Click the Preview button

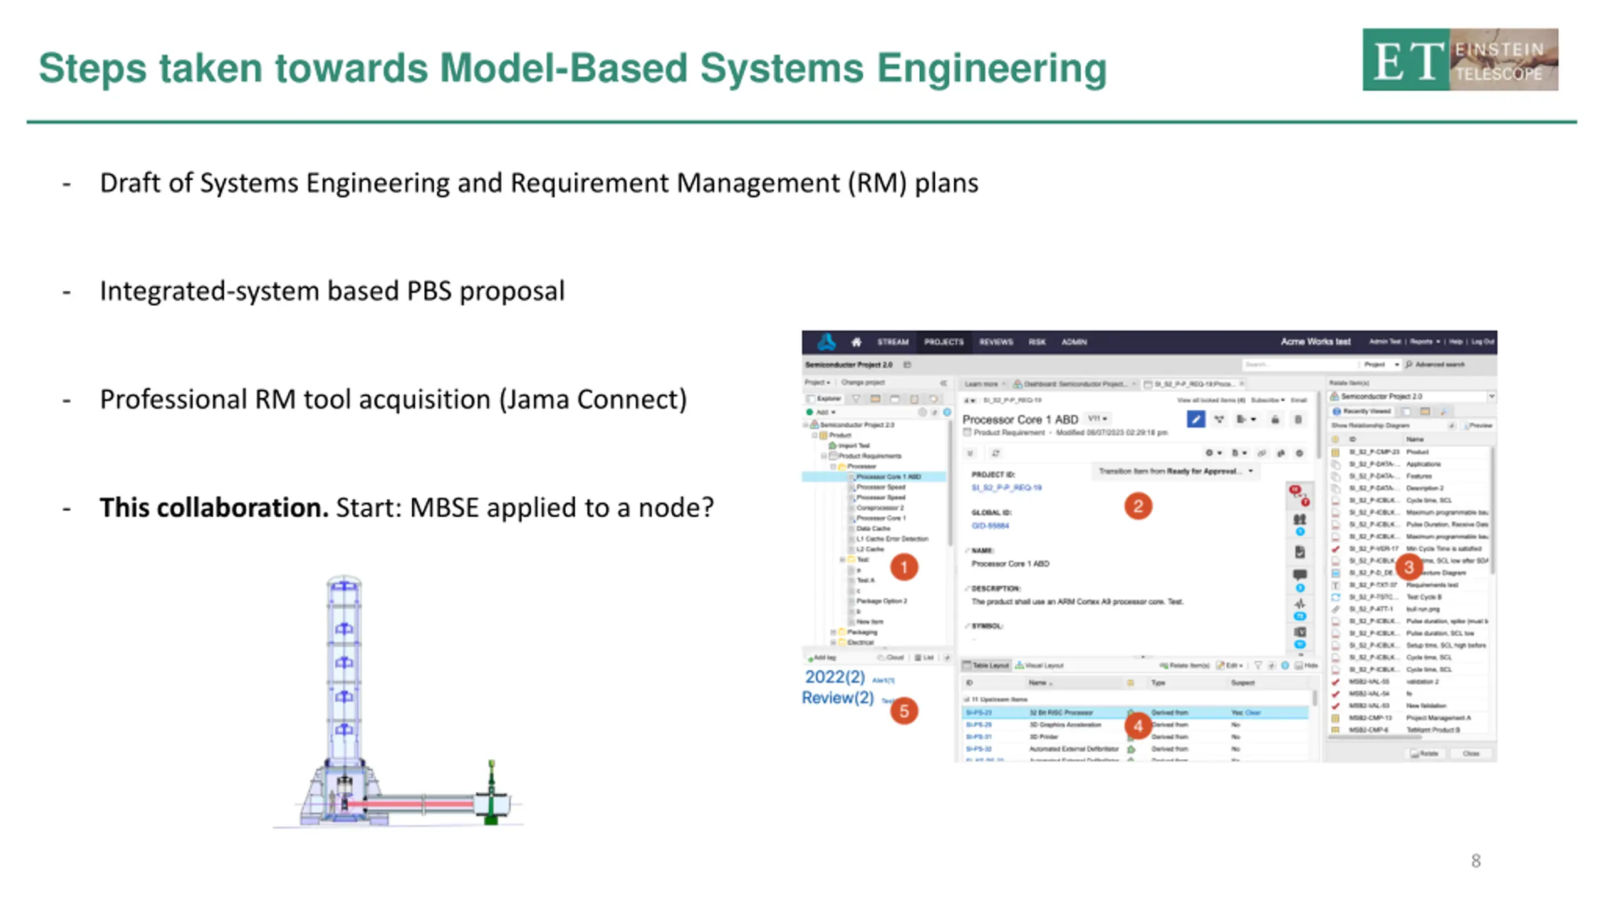coord(1477,426)
